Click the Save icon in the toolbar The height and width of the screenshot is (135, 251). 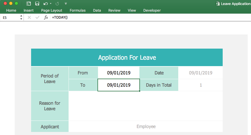(37, 4)
